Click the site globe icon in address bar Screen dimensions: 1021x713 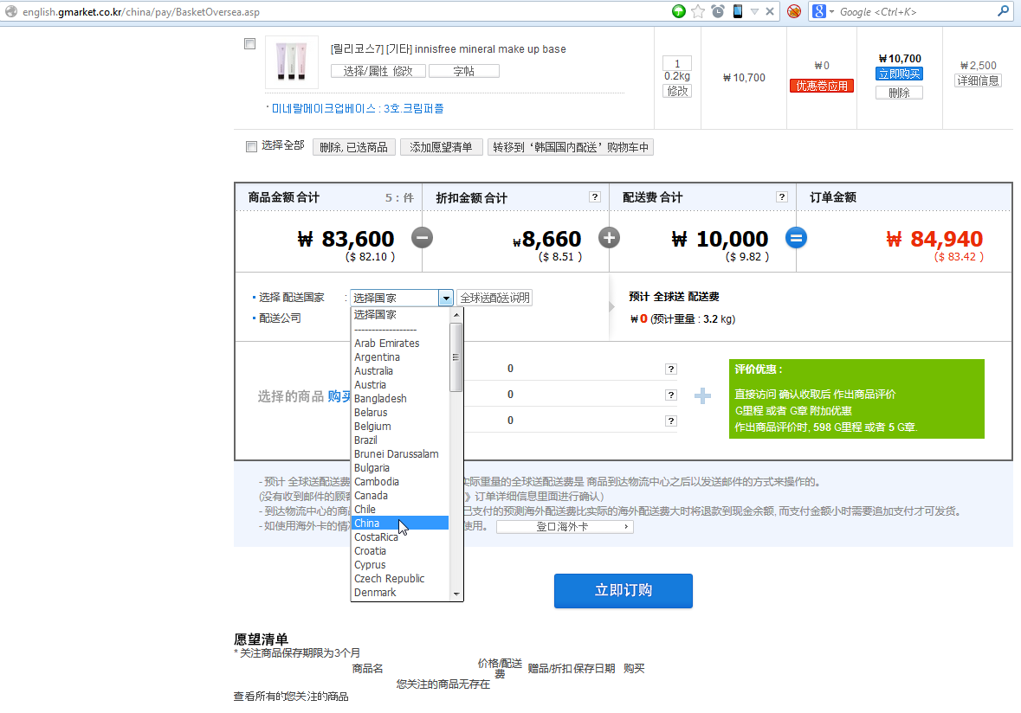pos(11,12)
